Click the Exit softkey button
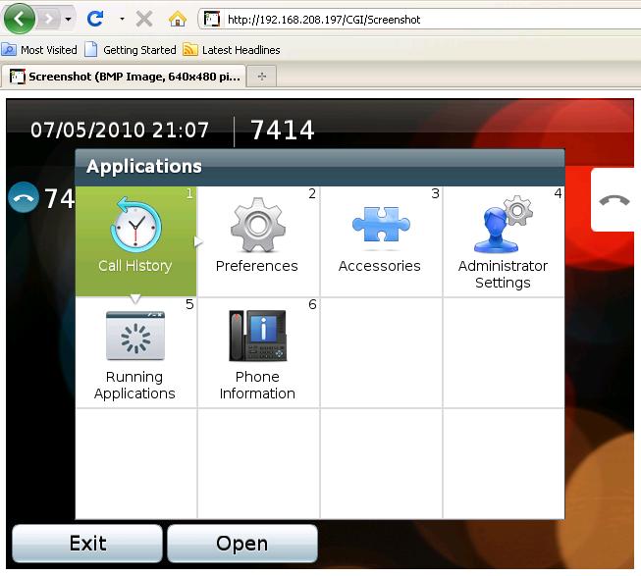 click(87, 544)
